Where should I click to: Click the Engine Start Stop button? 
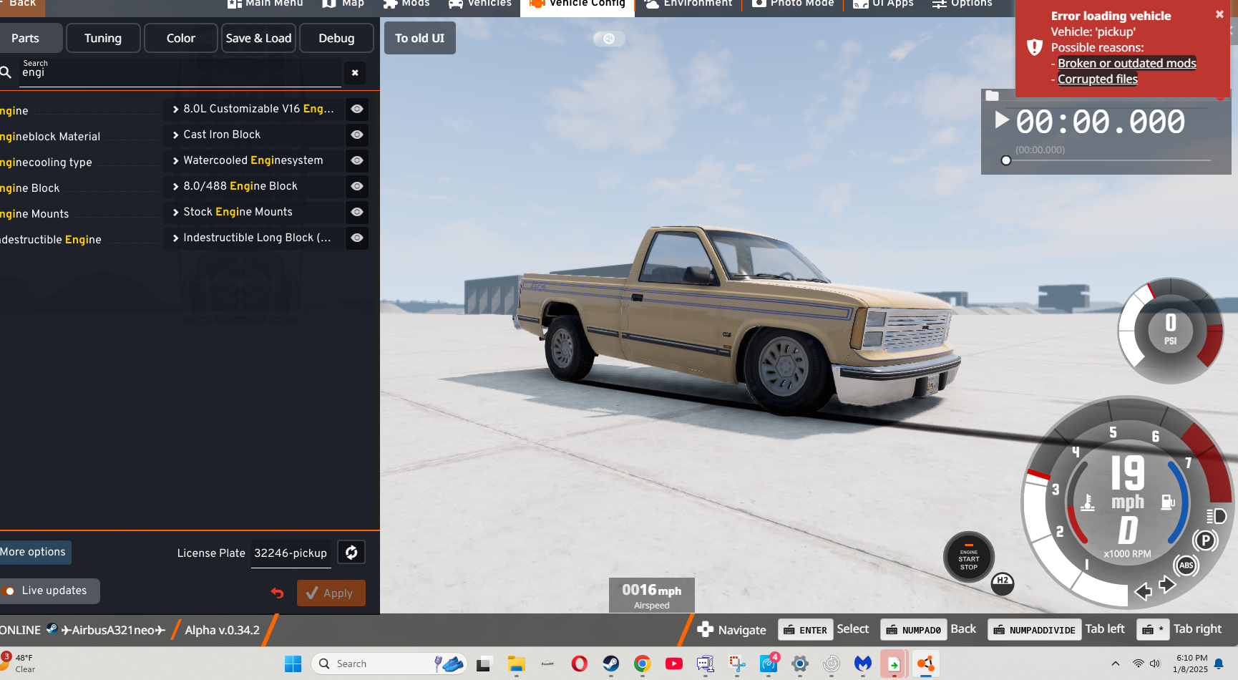(x=969, y=557)
